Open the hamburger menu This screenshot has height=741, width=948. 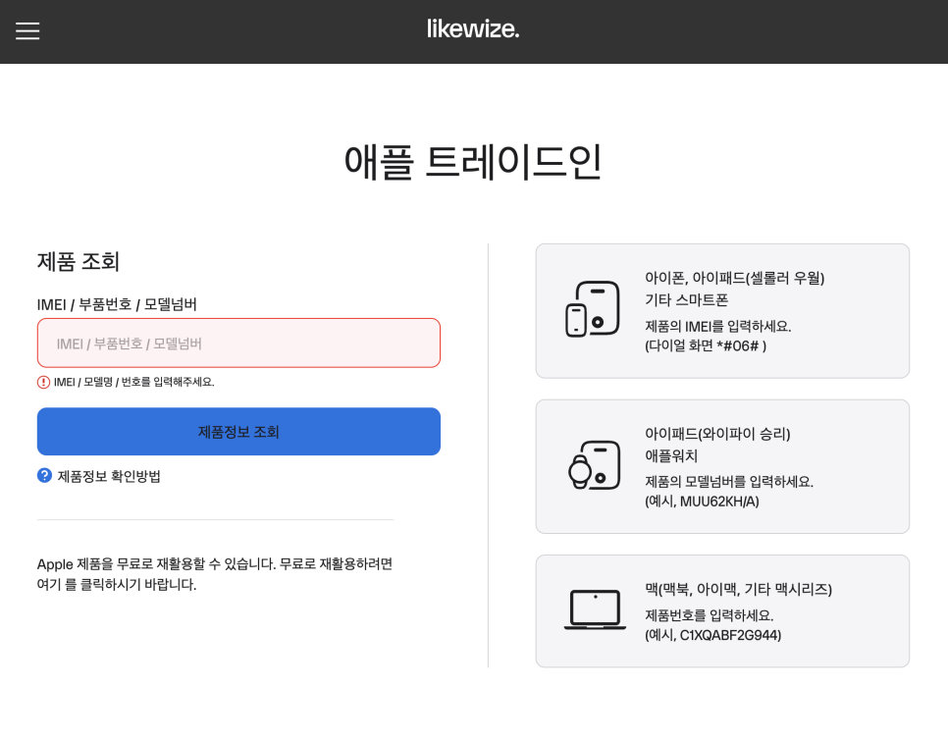tap(27, 30)
